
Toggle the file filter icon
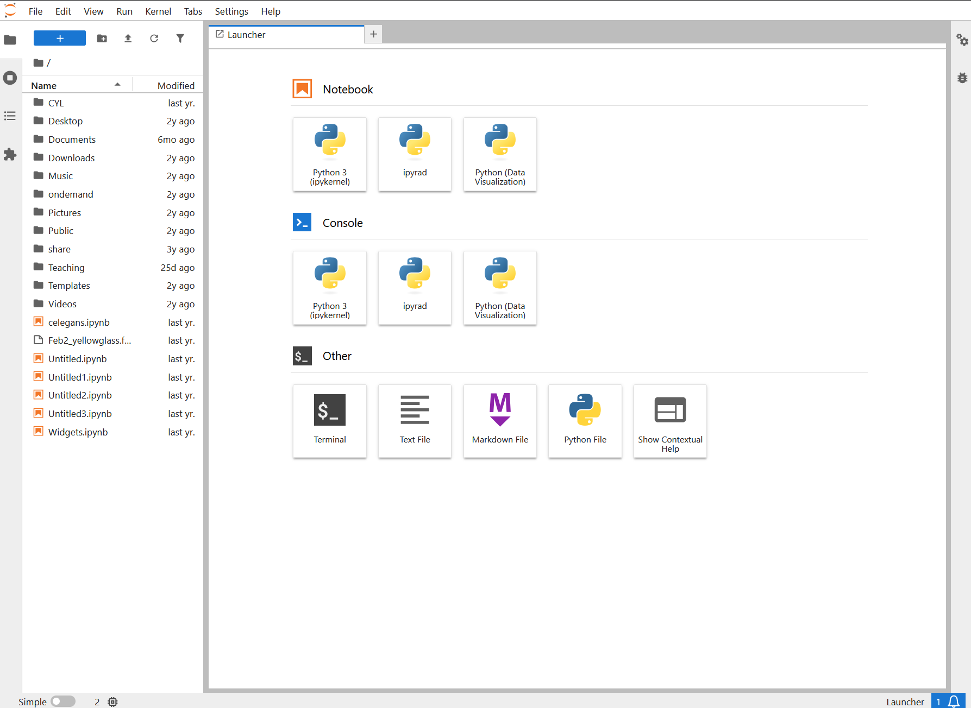click(x=180, y=39)
